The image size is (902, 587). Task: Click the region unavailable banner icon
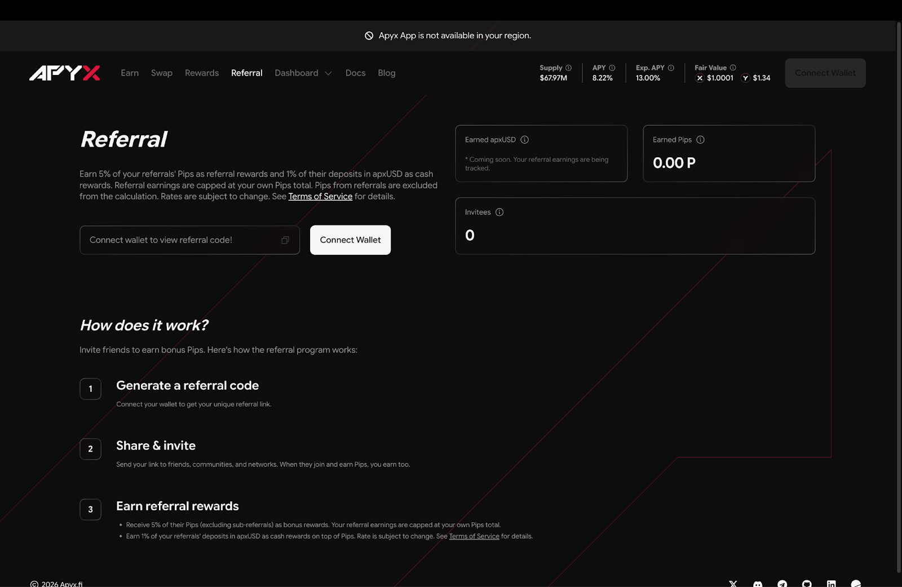pyautogui.click(x=369, y=36)
